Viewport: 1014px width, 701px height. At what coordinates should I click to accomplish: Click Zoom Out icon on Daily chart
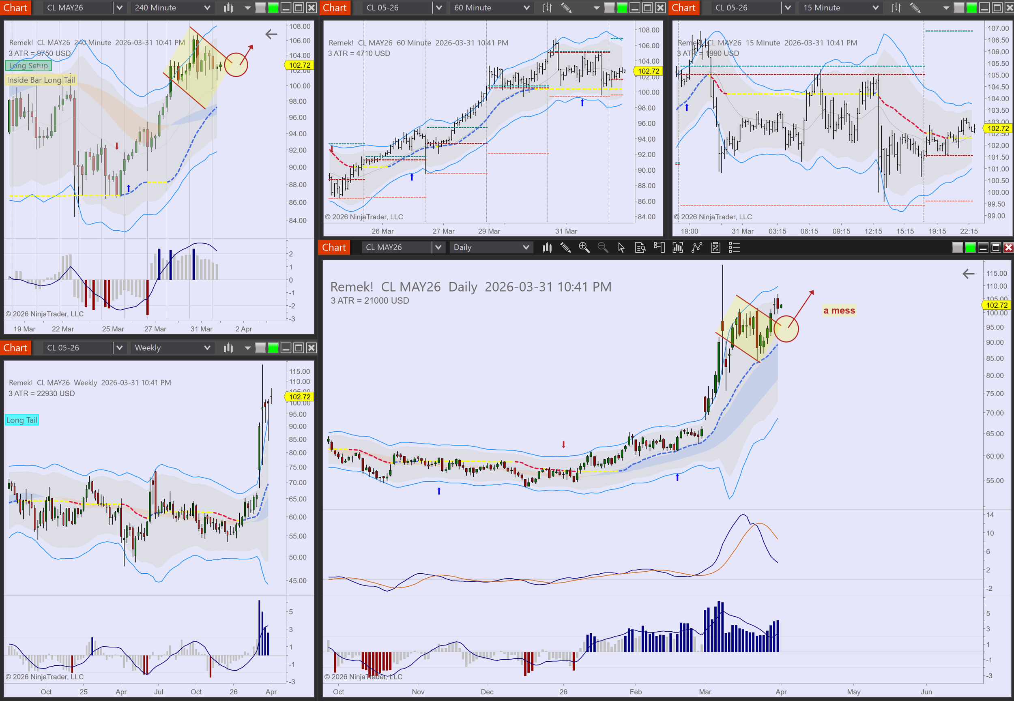[x=603, y=248]
